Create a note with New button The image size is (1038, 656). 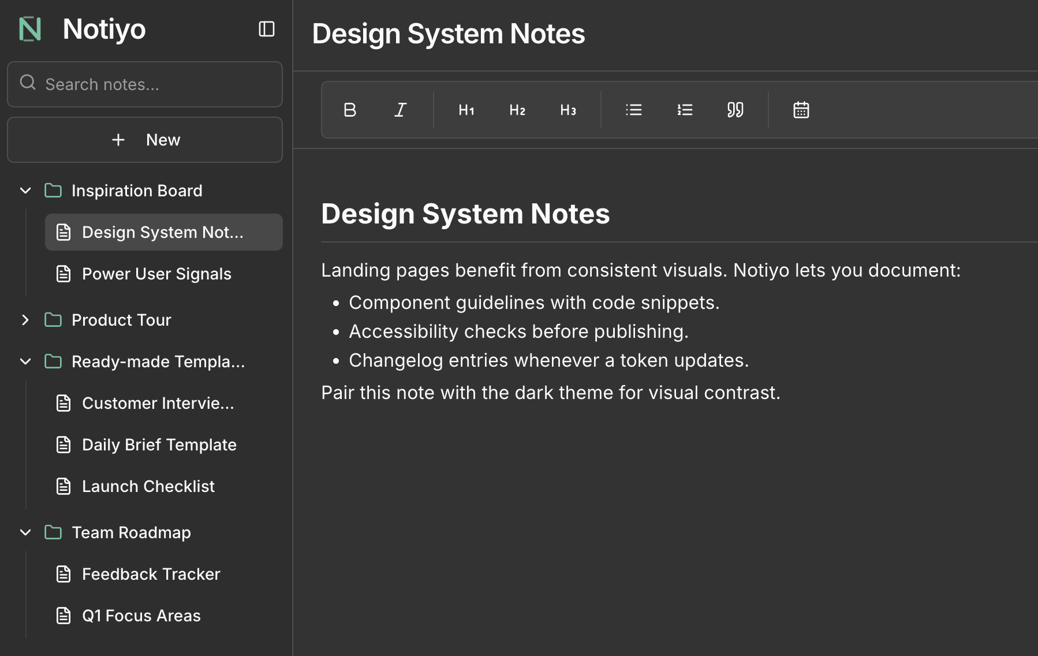point(145,140)
